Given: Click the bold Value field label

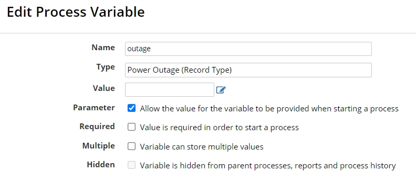Looking at the screenshot, I should pos(103,88).
